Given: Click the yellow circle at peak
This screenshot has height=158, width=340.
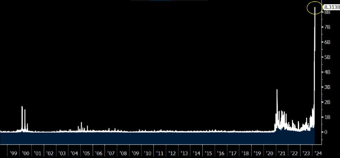Looking at the screenshot, I should tap(315, 8).
